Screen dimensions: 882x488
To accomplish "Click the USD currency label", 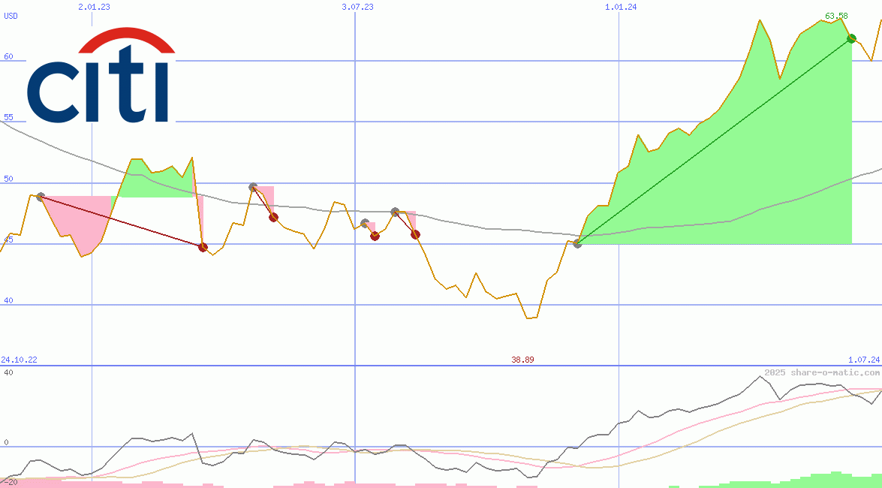I will point(11,16).
